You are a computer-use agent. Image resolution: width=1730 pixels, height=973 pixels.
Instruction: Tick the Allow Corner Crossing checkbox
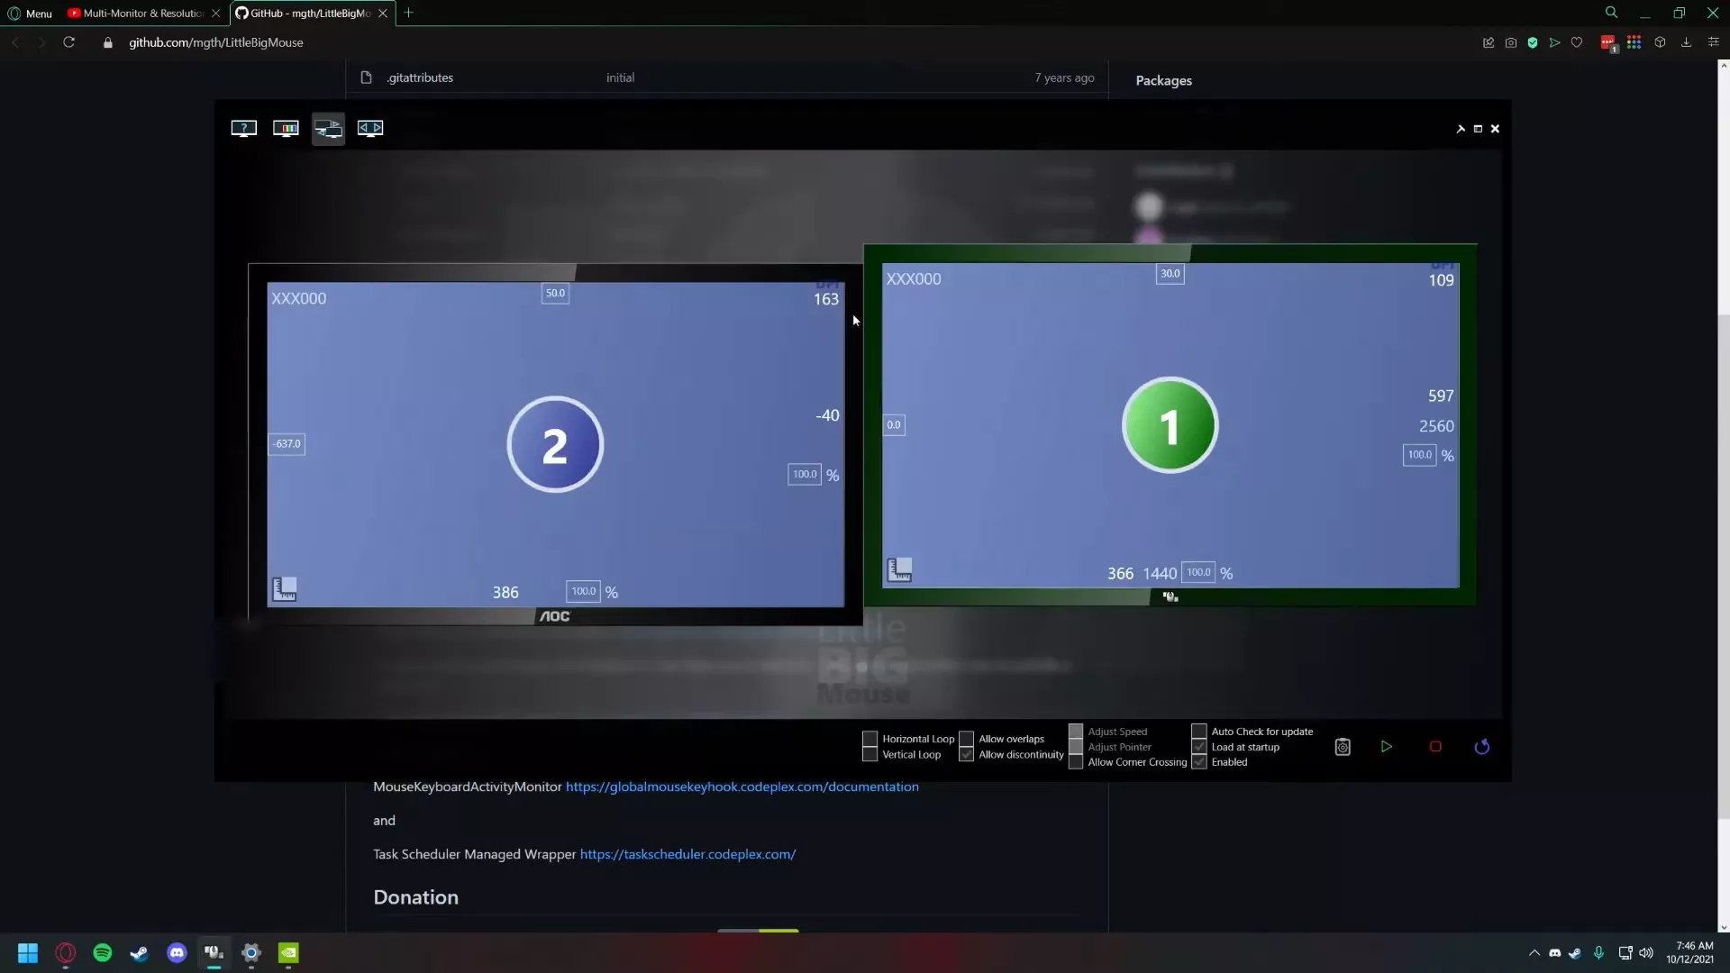(1076, 762)
